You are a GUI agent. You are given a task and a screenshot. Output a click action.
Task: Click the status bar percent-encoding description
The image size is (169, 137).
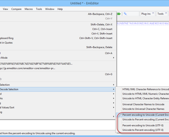(x=38, y=133)
